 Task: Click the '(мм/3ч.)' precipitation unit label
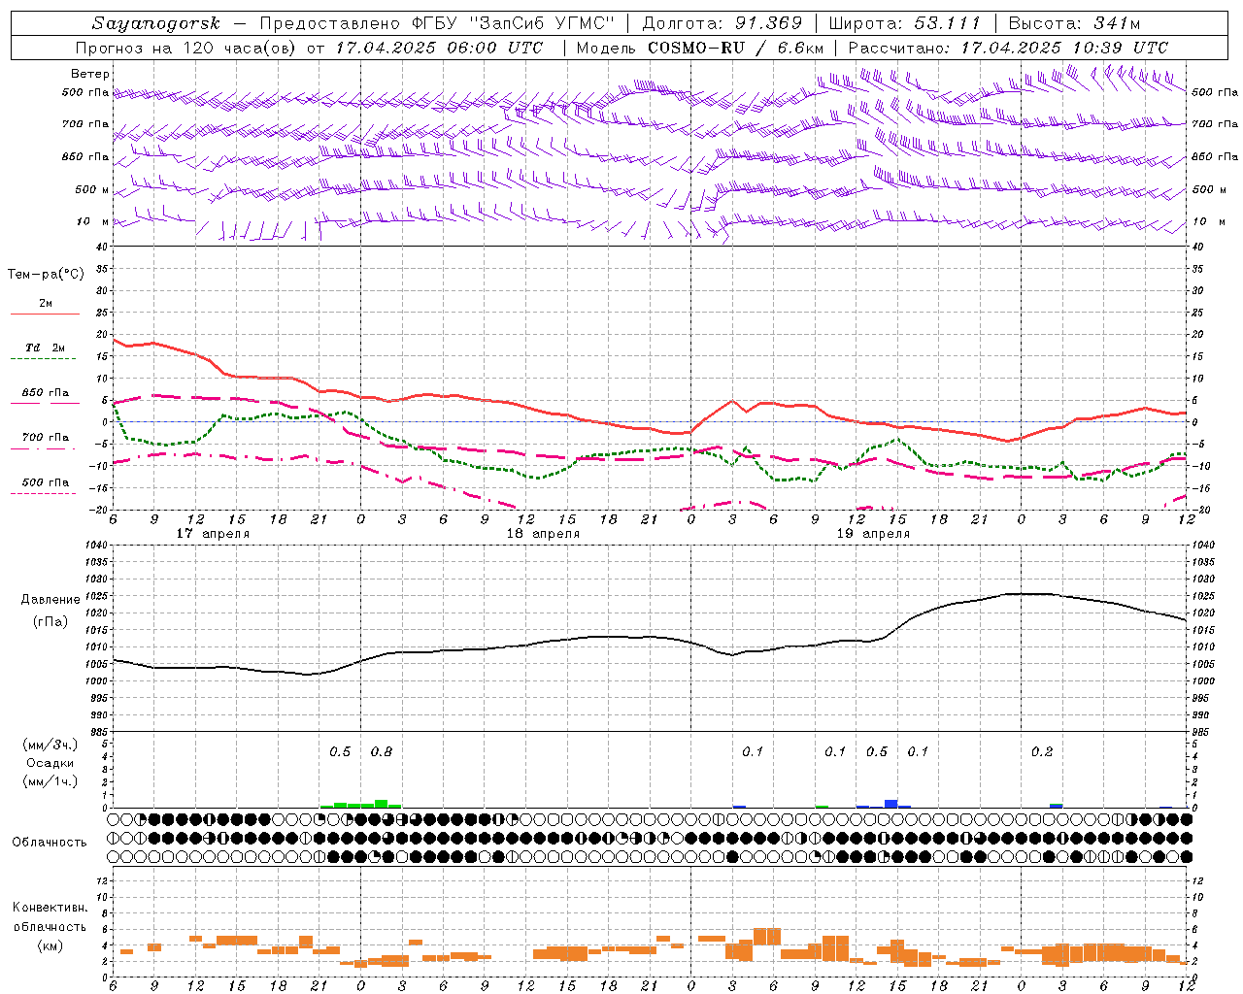49,745
